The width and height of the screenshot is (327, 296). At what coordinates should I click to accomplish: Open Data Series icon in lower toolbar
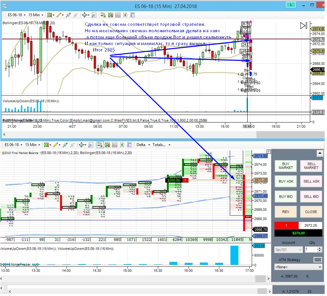tap(107, 145)
